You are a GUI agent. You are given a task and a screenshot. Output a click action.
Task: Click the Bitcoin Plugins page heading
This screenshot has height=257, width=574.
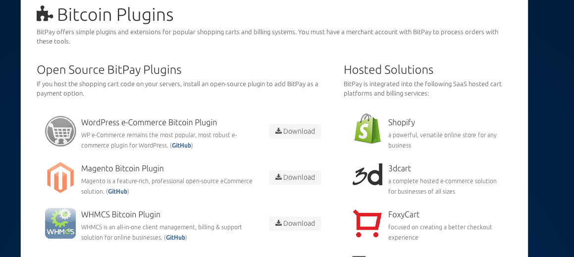pyautogui.click(x=115, y=14)
